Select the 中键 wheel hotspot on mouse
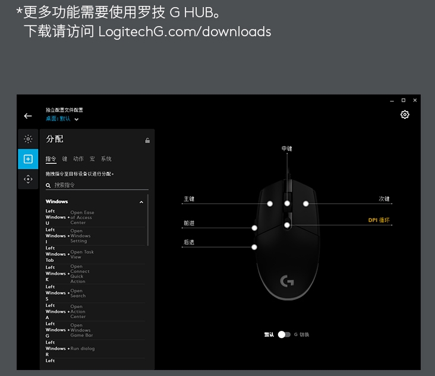Screen dimensions: 435x376 (287, 204)
